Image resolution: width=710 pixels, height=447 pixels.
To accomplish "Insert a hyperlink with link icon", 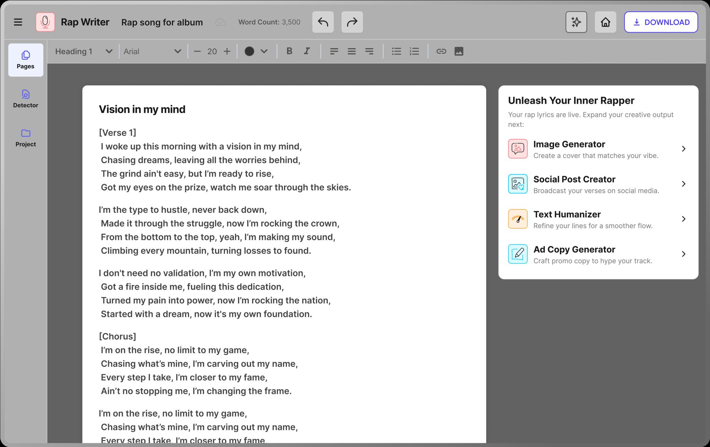I will pyautogui.click(x=441, y=51).
